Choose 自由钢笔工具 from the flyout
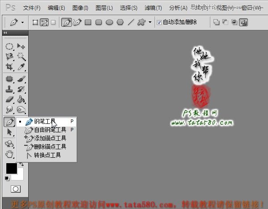The width and height of the screenshot is (268, 209). pos(46,130)
